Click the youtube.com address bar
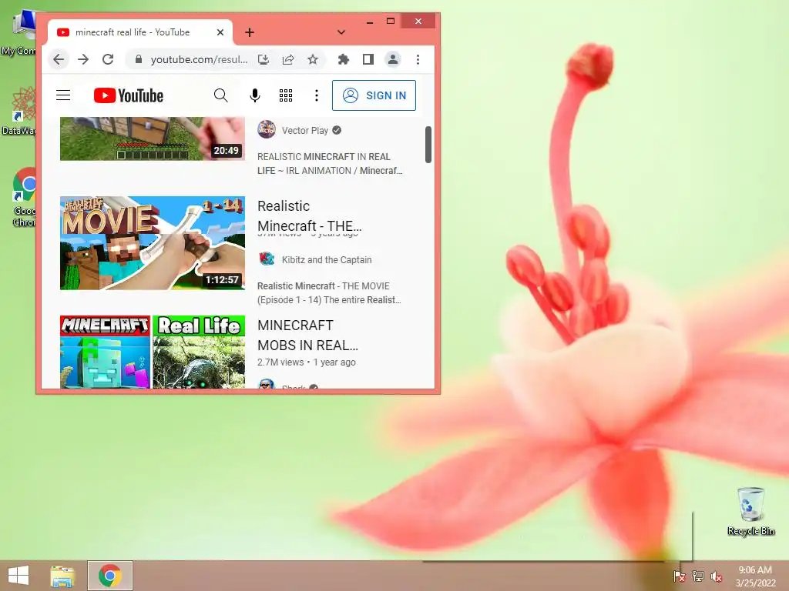 pos(199,59)
